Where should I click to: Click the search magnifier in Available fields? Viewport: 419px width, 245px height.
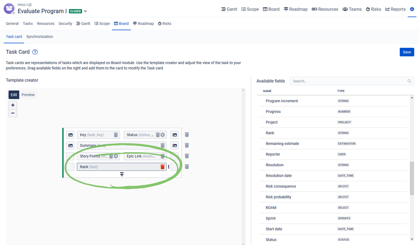click(x=409, y=81)
